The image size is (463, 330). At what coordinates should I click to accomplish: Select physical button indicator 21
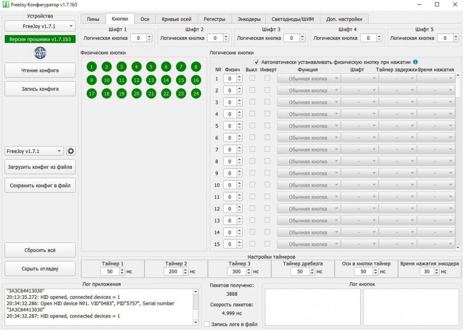[x=151, y=94]
